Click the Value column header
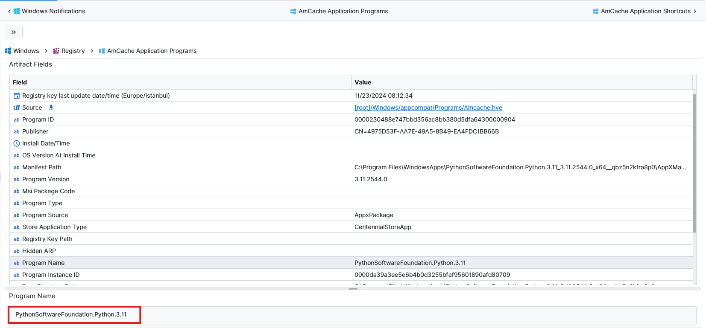This screenshot has width=706, height=328. pyautogui.click(x=363, y=82)
